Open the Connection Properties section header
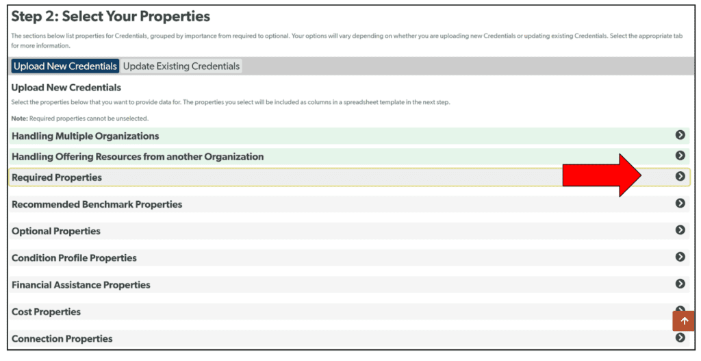This screenshot has height=361, width=701. pos(349,338)
